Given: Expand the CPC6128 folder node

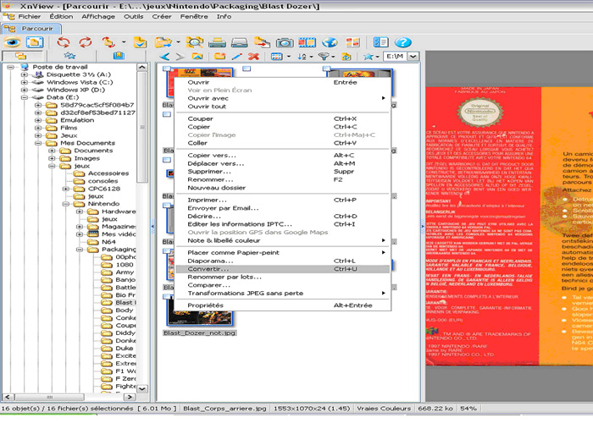Looking at the screenshot, I should click(66, 189).
